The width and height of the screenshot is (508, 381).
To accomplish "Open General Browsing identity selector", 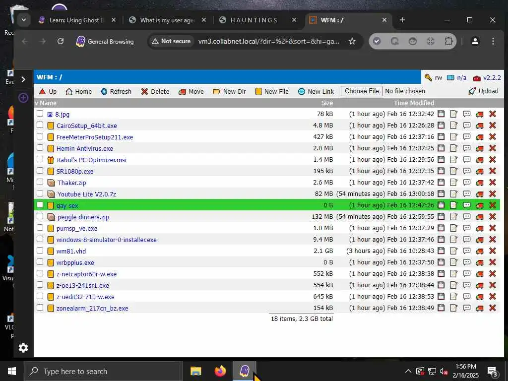I will pos(105,42).
